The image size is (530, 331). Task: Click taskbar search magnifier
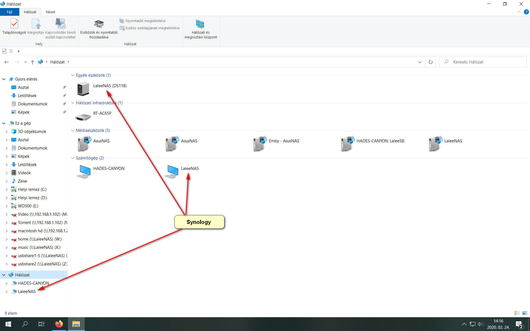25,324
